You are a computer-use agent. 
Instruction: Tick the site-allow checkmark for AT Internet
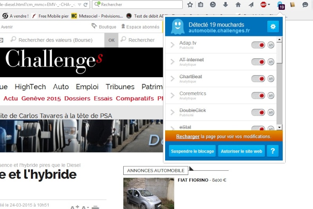(271, 62)
